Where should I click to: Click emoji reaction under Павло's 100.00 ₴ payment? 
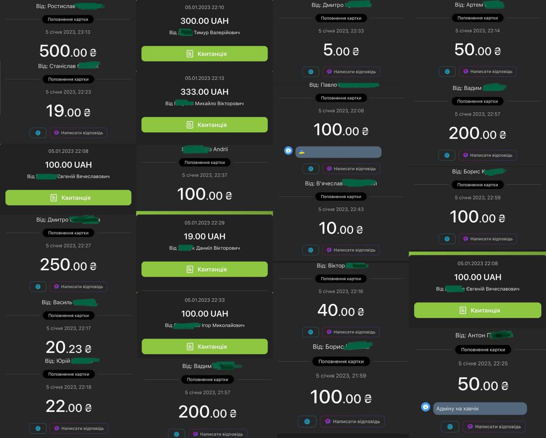(311, 169)
